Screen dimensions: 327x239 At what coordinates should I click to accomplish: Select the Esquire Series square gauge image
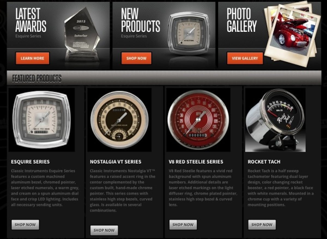pyautogui.click(x=42, y=120)
